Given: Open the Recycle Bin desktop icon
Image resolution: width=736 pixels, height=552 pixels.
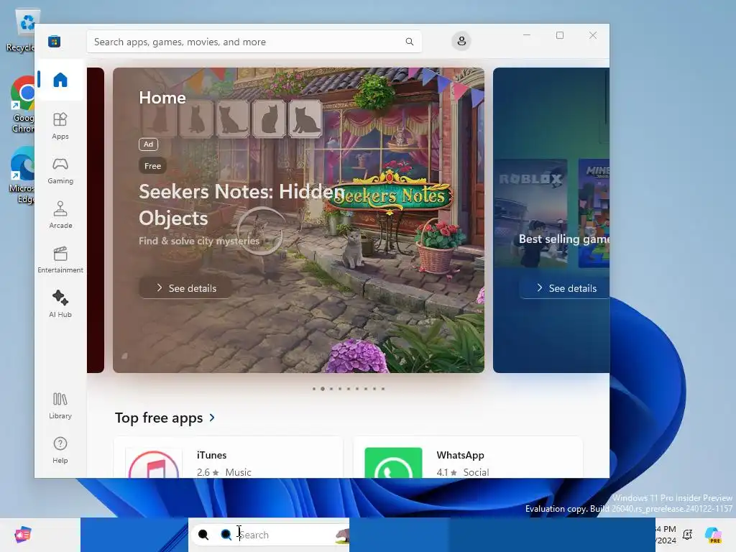Looking at the screenshot, I should click(24, 30).
